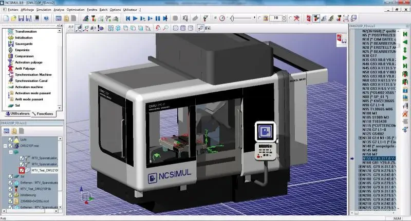Click the monitor icon in tree panel toolbar
This screenshot has height=221, width=411.
click(6, 131)
